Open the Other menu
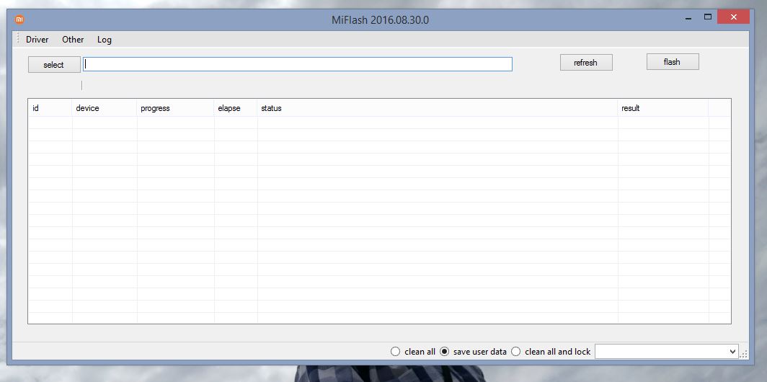Screen dimensions: 767x382 (x=73, y=40)
